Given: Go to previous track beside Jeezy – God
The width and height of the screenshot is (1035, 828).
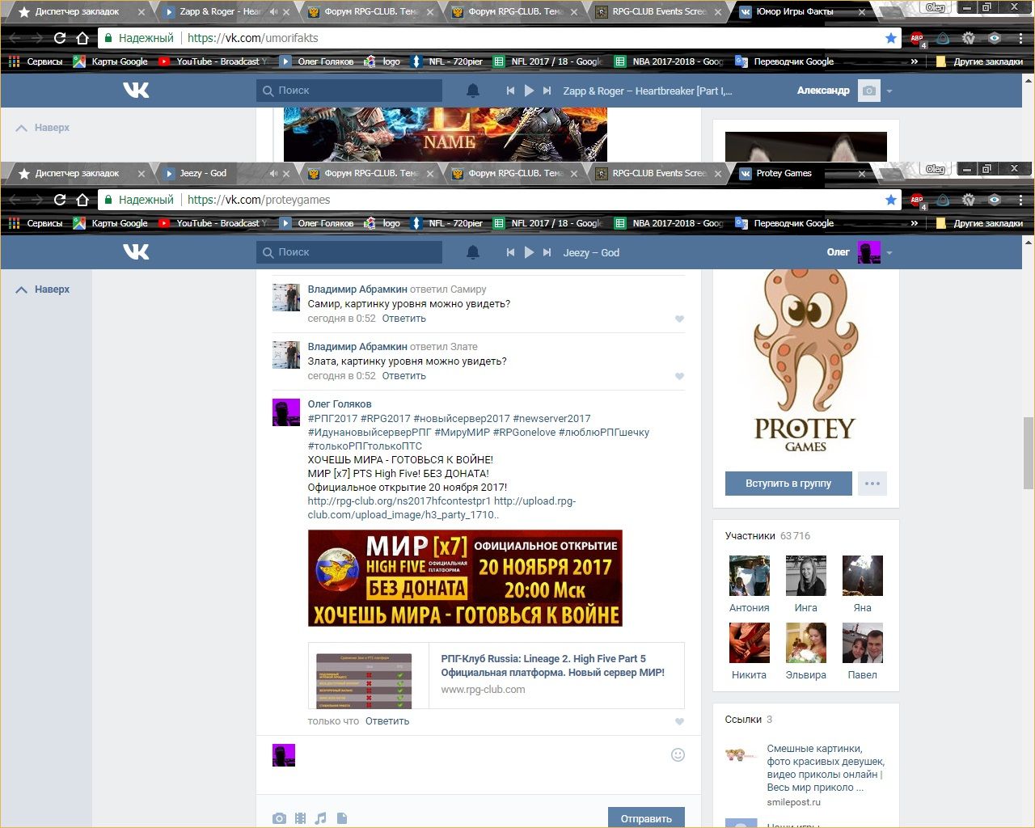Looking at the screenshot, I should tap(510, 252).
